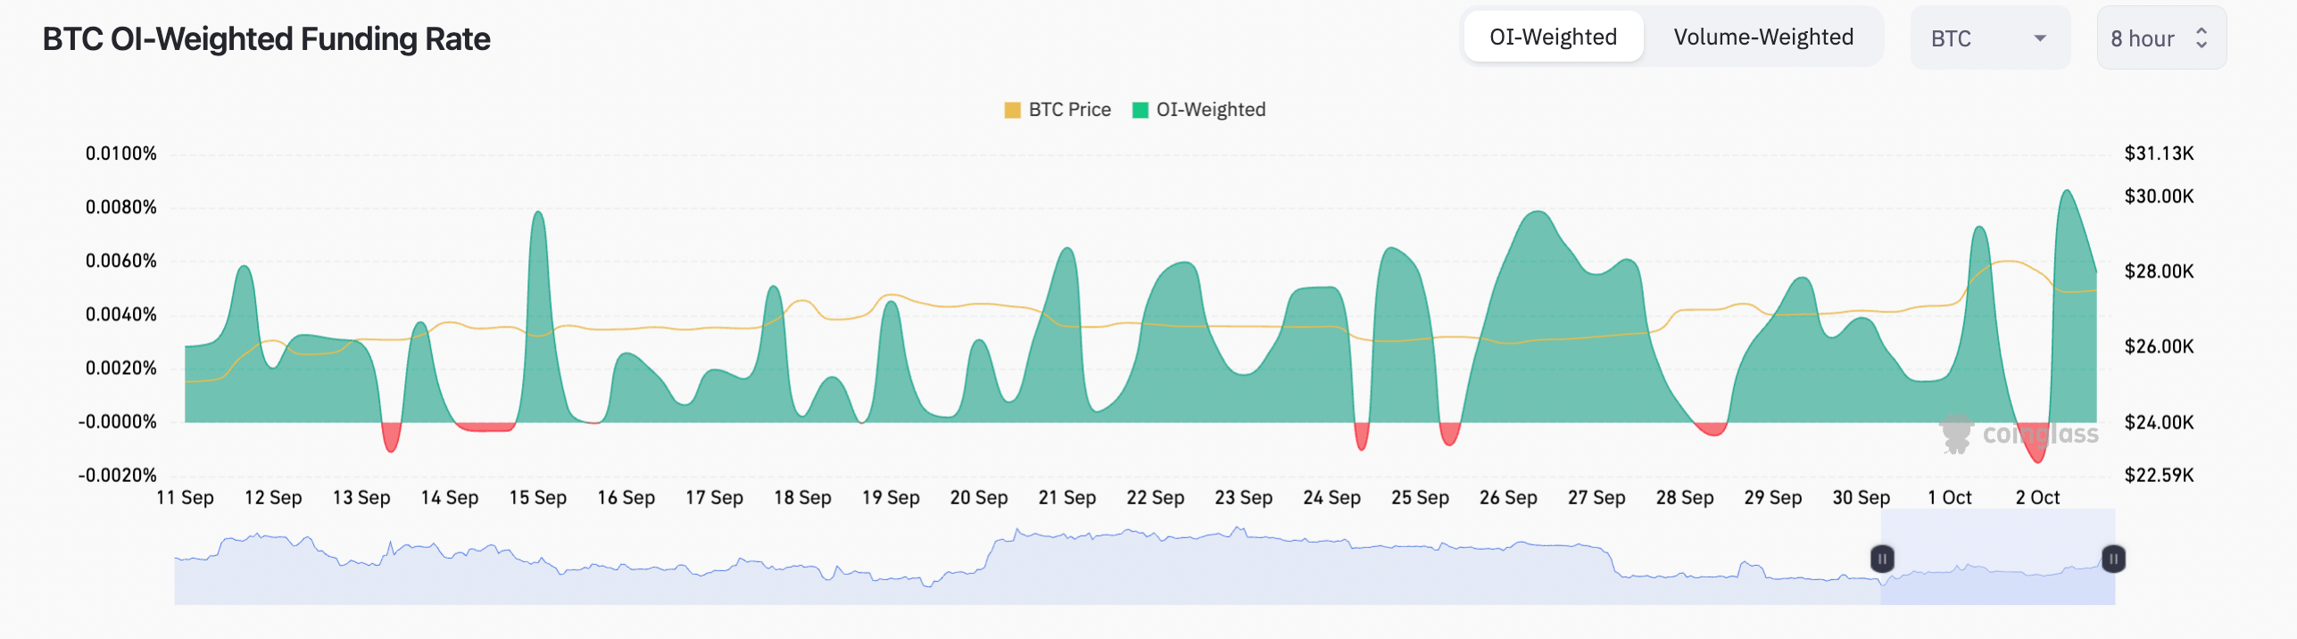Viewport: 2297px width, 639px height.
Task: Toggle the BTC Price legend series
Action: click(x=1069, y=110)
